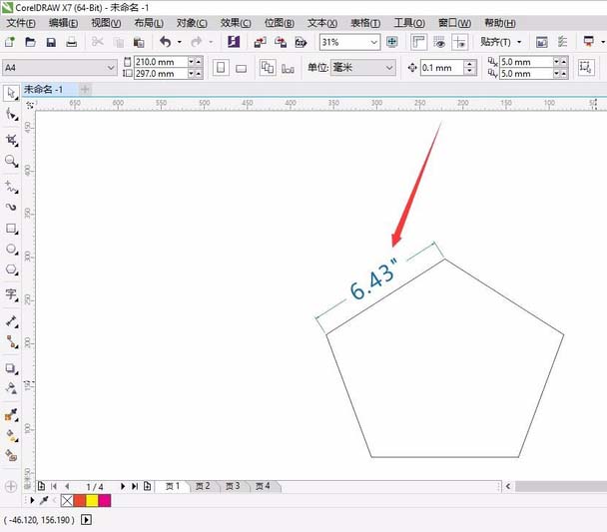Toggle treat as filled button
607x532 pixels.
click(x=586, y=67)
